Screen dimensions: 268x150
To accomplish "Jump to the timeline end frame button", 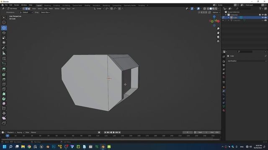I will point(119,132).
